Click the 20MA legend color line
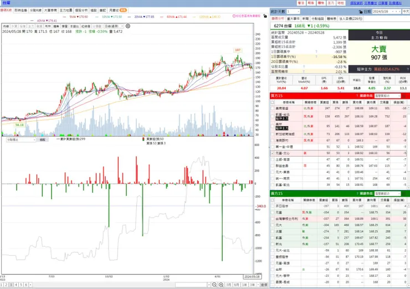Viewport: 410px width, 289px height. click(x=130, y=17)
